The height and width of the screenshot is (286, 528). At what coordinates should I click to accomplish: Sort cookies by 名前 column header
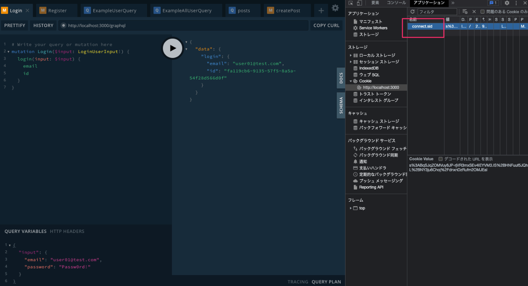click(x=426, y=19)
